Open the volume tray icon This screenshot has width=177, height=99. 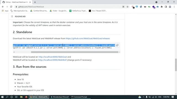pos(156,97)
